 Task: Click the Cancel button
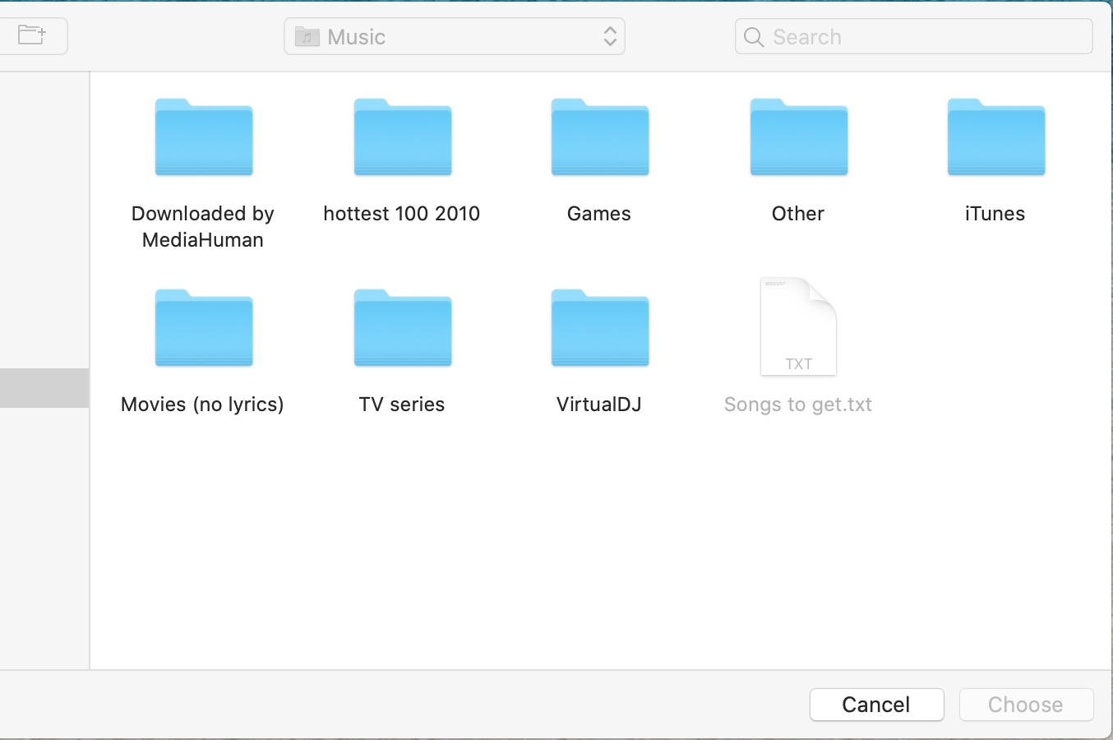click(876, 705)
